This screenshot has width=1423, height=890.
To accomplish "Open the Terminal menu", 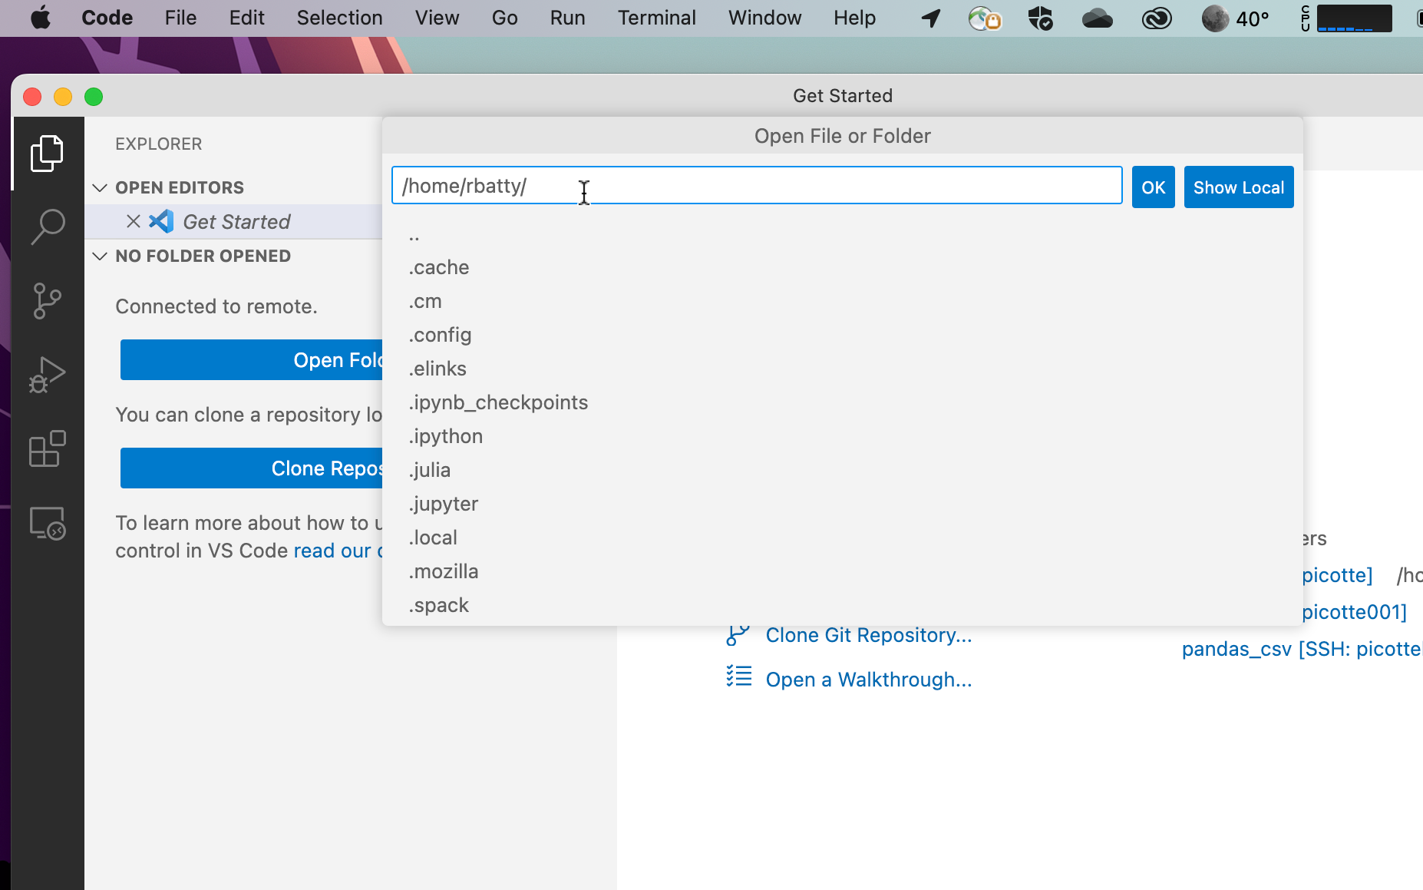I will pyautogui.click(x=656, y=18).
